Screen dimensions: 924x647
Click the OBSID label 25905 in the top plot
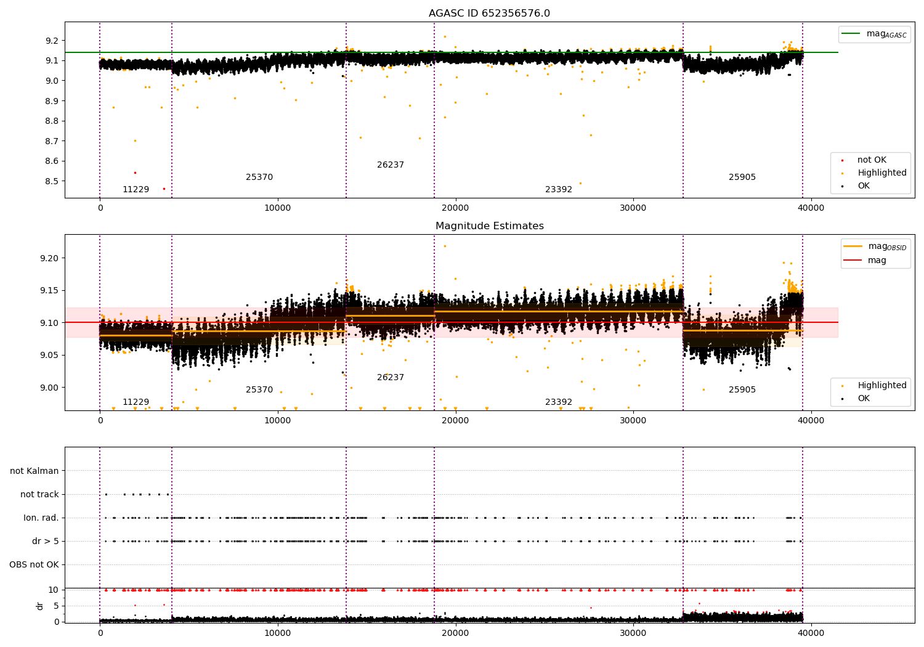coord(742,177)
